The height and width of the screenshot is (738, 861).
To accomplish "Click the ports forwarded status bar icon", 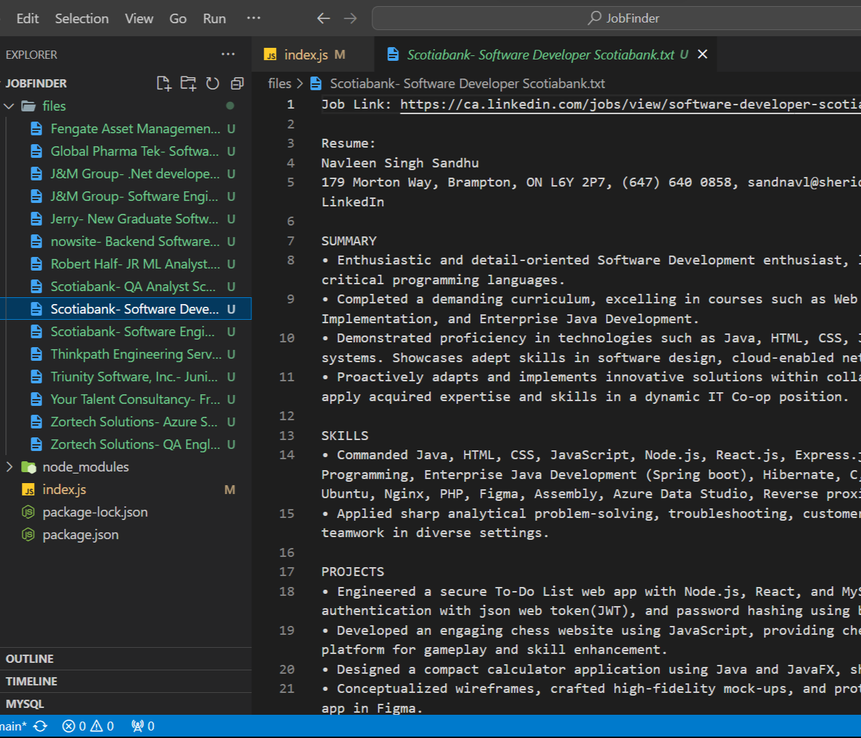I will [x=143, y=726].
